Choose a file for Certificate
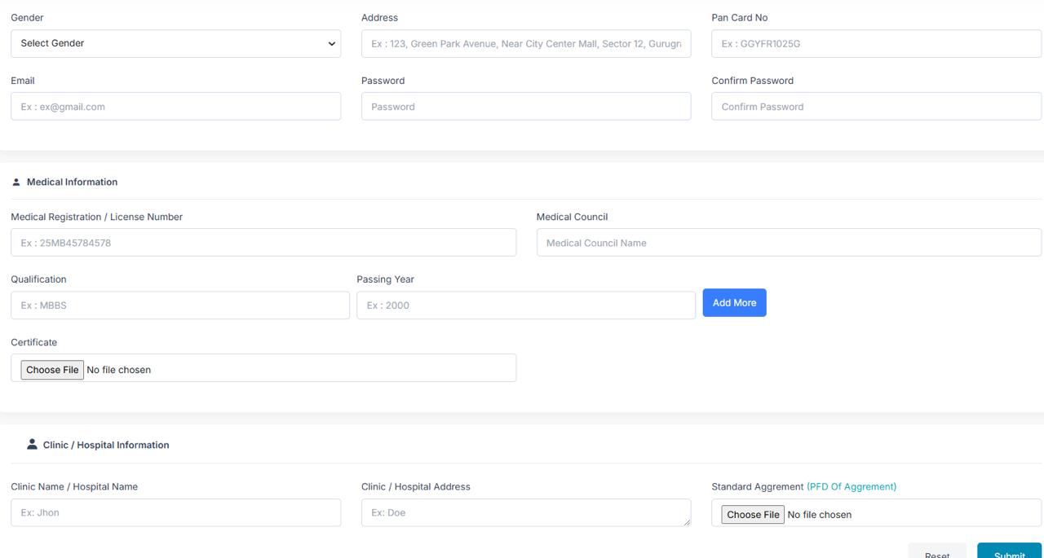The image size is (1044, 558). click(52, 370)
